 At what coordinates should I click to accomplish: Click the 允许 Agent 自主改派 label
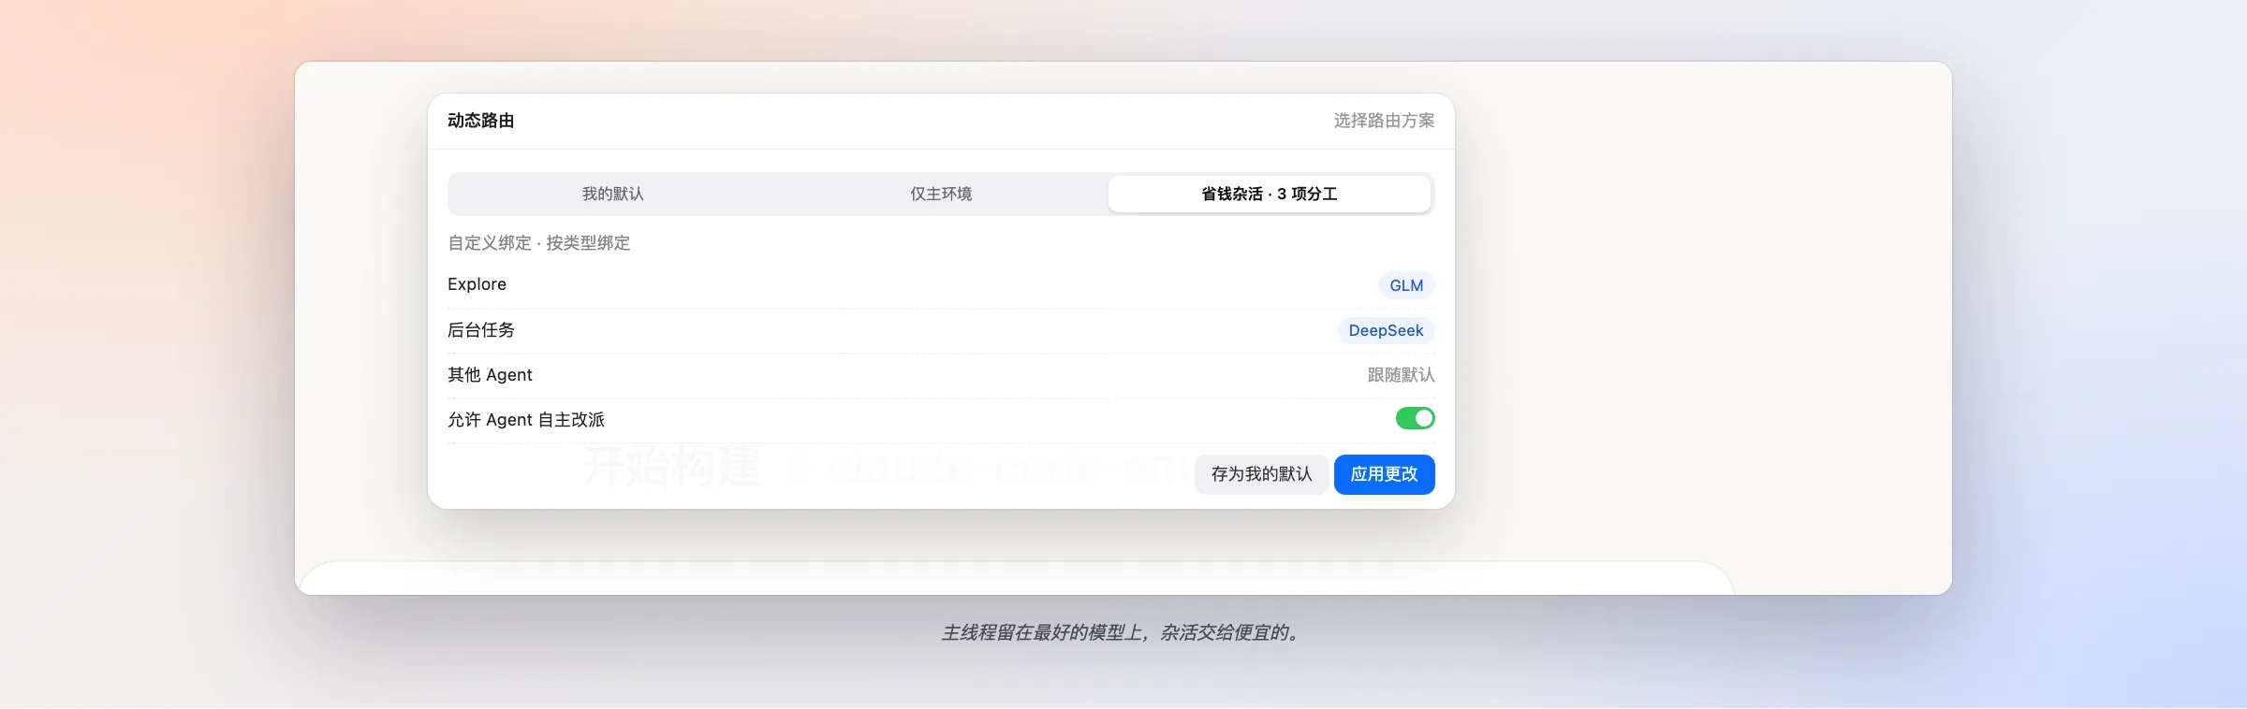pos(526,420)
